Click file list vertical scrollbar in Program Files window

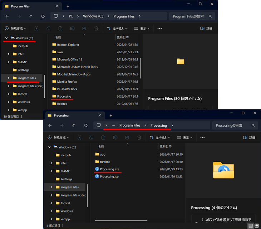click(x=141, y=68)
